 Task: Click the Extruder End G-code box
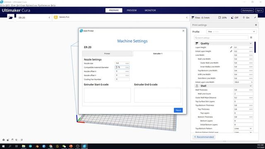(157, 95)
